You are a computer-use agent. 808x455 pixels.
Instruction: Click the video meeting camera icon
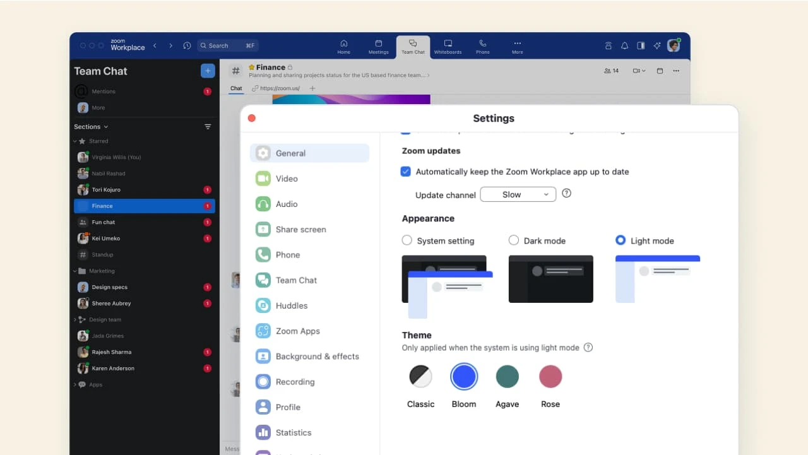[x=638, y=71]
